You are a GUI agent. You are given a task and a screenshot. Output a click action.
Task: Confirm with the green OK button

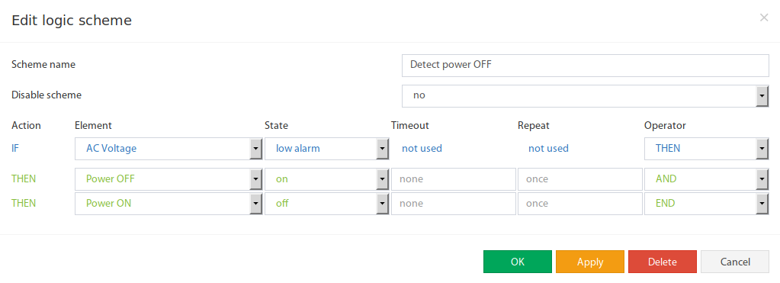point(518,262)
